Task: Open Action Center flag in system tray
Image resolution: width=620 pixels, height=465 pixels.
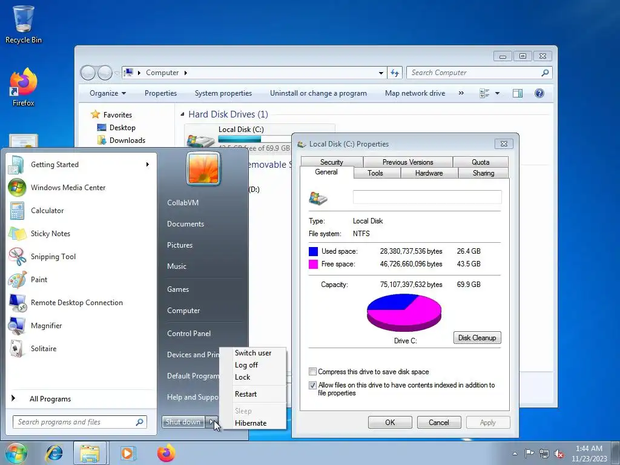Action: pyautogui.click(x=529, y=453)
